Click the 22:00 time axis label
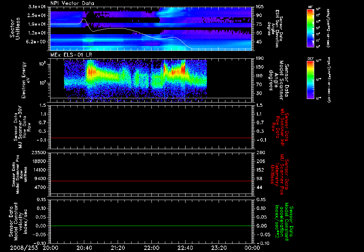This screenshot has height=252, width=364. (x=151, y=248)
